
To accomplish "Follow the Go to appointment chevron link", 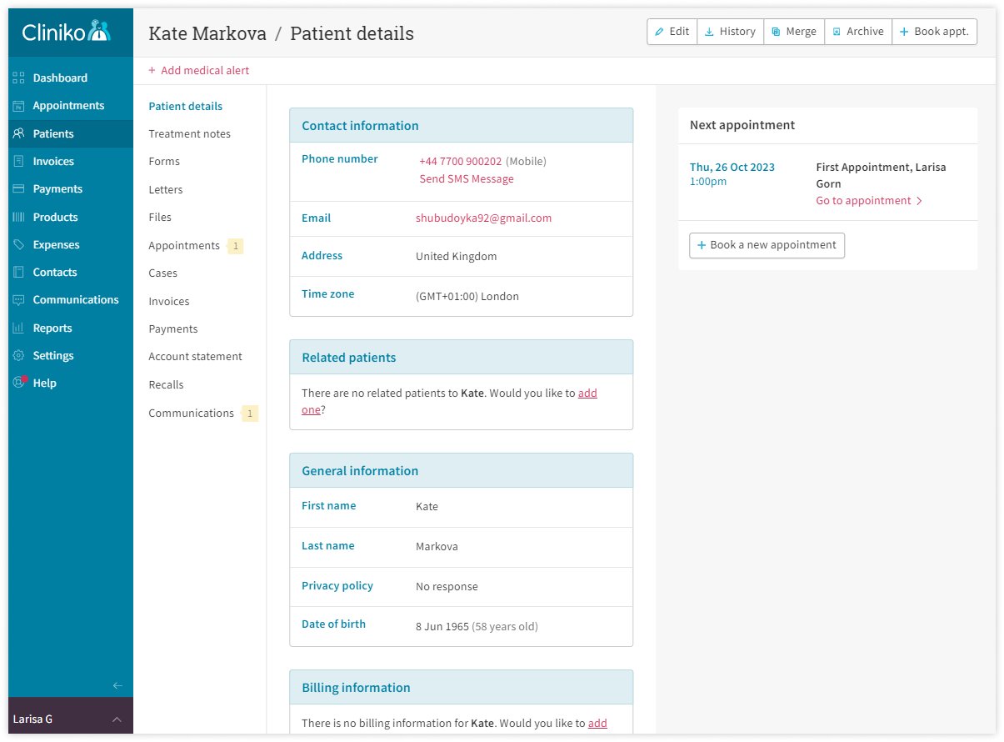I will pos(869,201).
